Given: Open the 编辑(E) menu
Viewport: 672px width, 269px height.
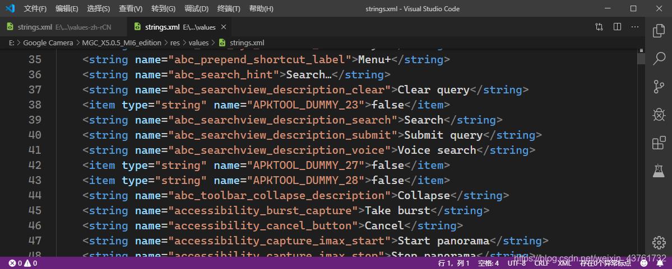Looking at the screenshot, I should (x=67, y=8).
